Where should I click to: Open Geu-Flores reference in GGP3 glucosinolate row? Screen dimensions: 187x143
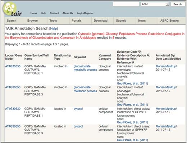click(132, 104)
